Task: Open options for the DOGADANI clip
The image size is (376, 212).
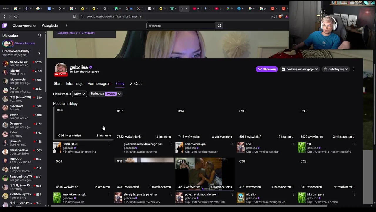Action: point(110,144)
